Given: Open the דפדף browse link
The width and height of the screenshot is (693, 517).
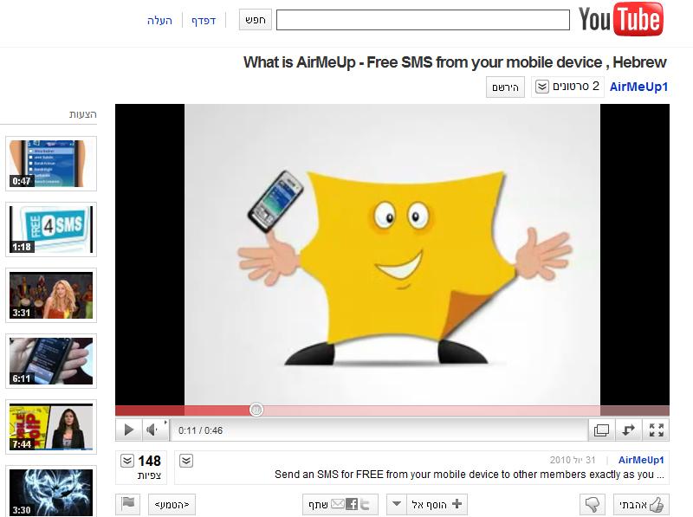Looking at the screenshot, I should coord(204,20).
